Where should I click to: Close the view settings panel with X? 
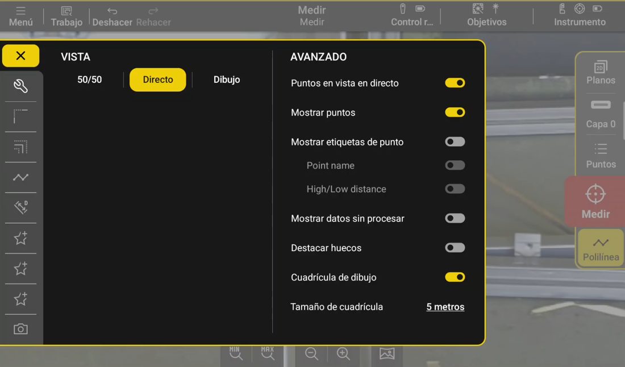(20, 56)
